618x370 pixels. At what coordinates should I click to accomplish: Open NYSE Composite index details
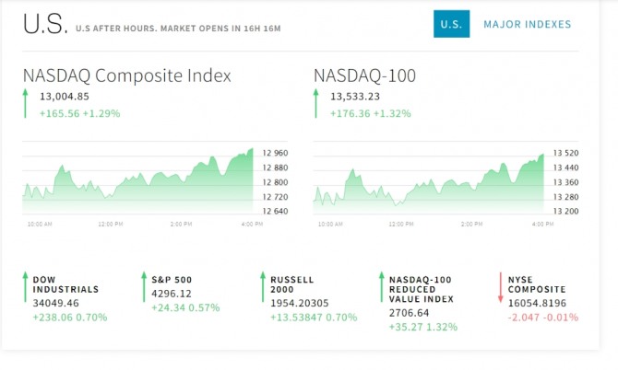coord(537,283)
